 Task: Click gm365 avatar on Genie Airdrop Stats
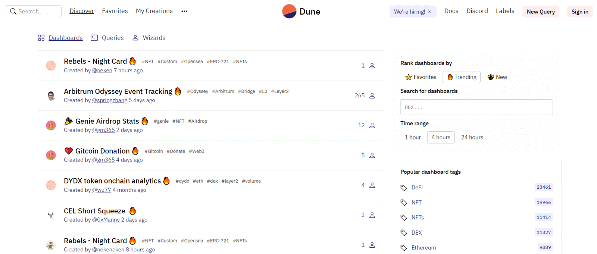(51, 125)
